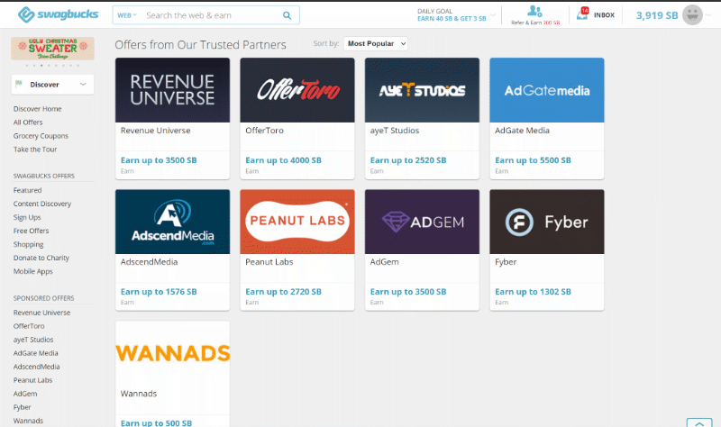This screenshot has height=427, width=721.
Task: Open Peanut Labs sidebar sponsored link
Action: coord(32,380)
